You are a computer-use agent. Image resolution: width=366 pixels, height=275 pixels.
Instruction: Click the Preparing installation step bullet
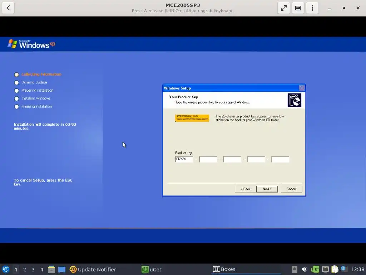(x=16, y=91)
